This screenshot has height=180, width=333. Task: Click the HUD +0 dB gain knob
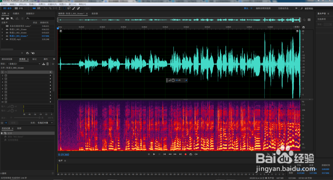[173, 80]
